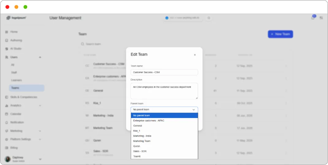Open row options for Marketing - India
This screenshot has width=328, height=165.
coord(286,116)
